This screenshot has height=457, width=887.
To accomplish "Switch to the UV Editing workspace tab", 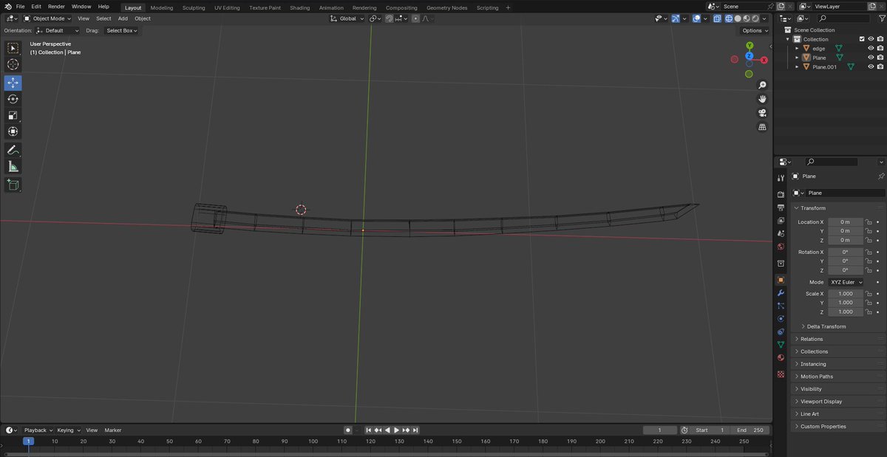I will [227, 7].
